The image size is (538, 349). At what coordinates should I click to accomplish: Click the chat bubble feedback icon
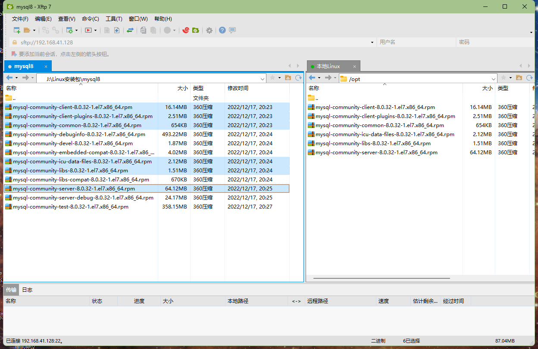coord(232,30)
